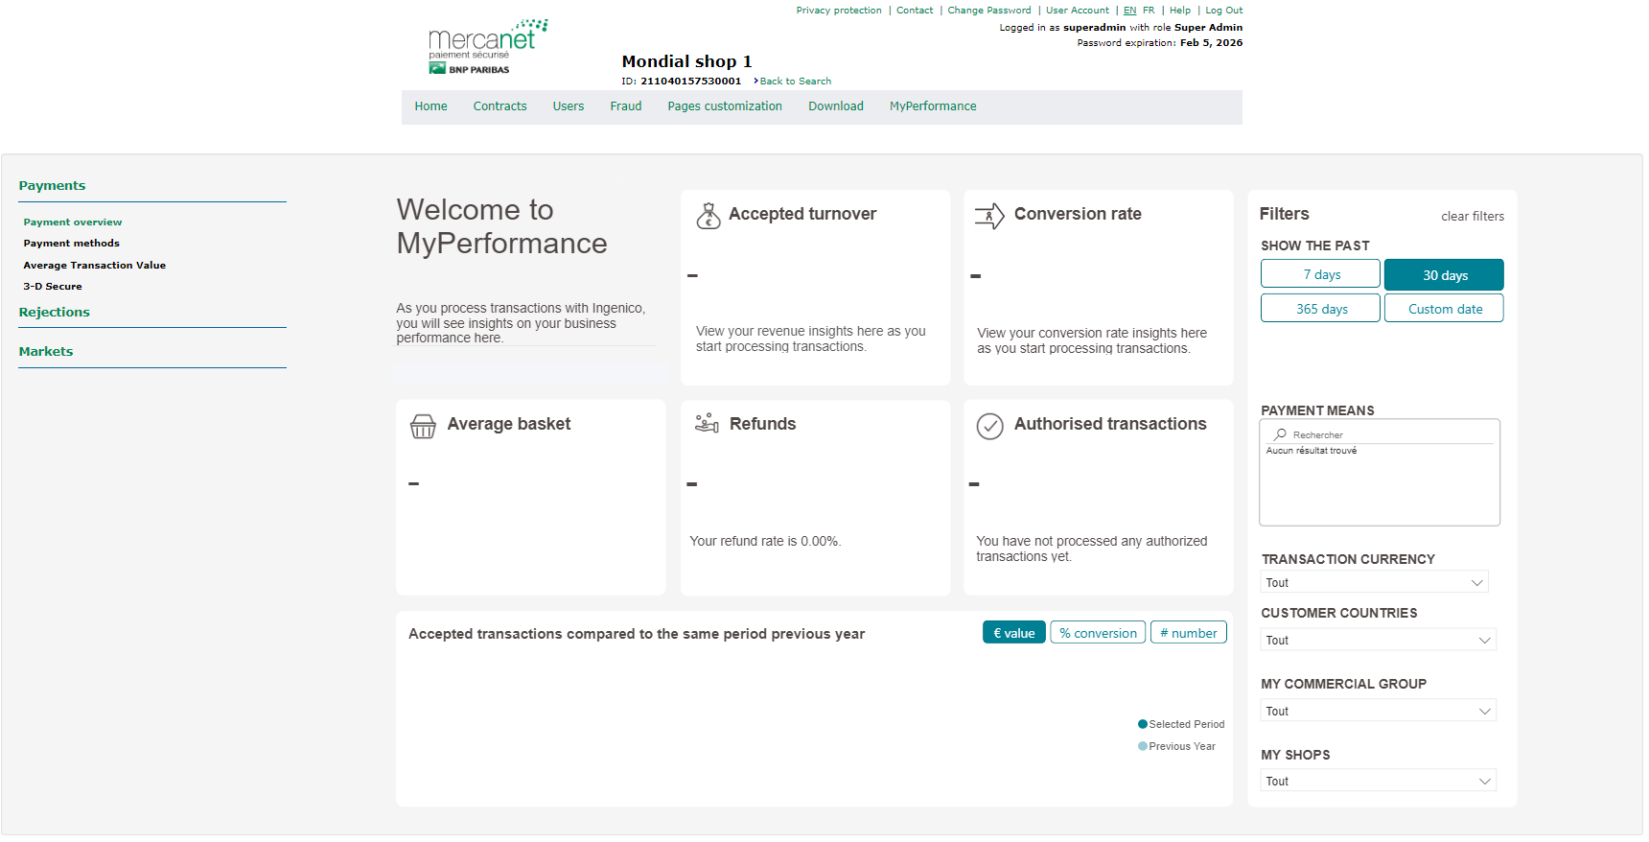Screen dimensions: 1649x842
Task: Open 3-D Secure in sidebar
Action: (53, 287)
